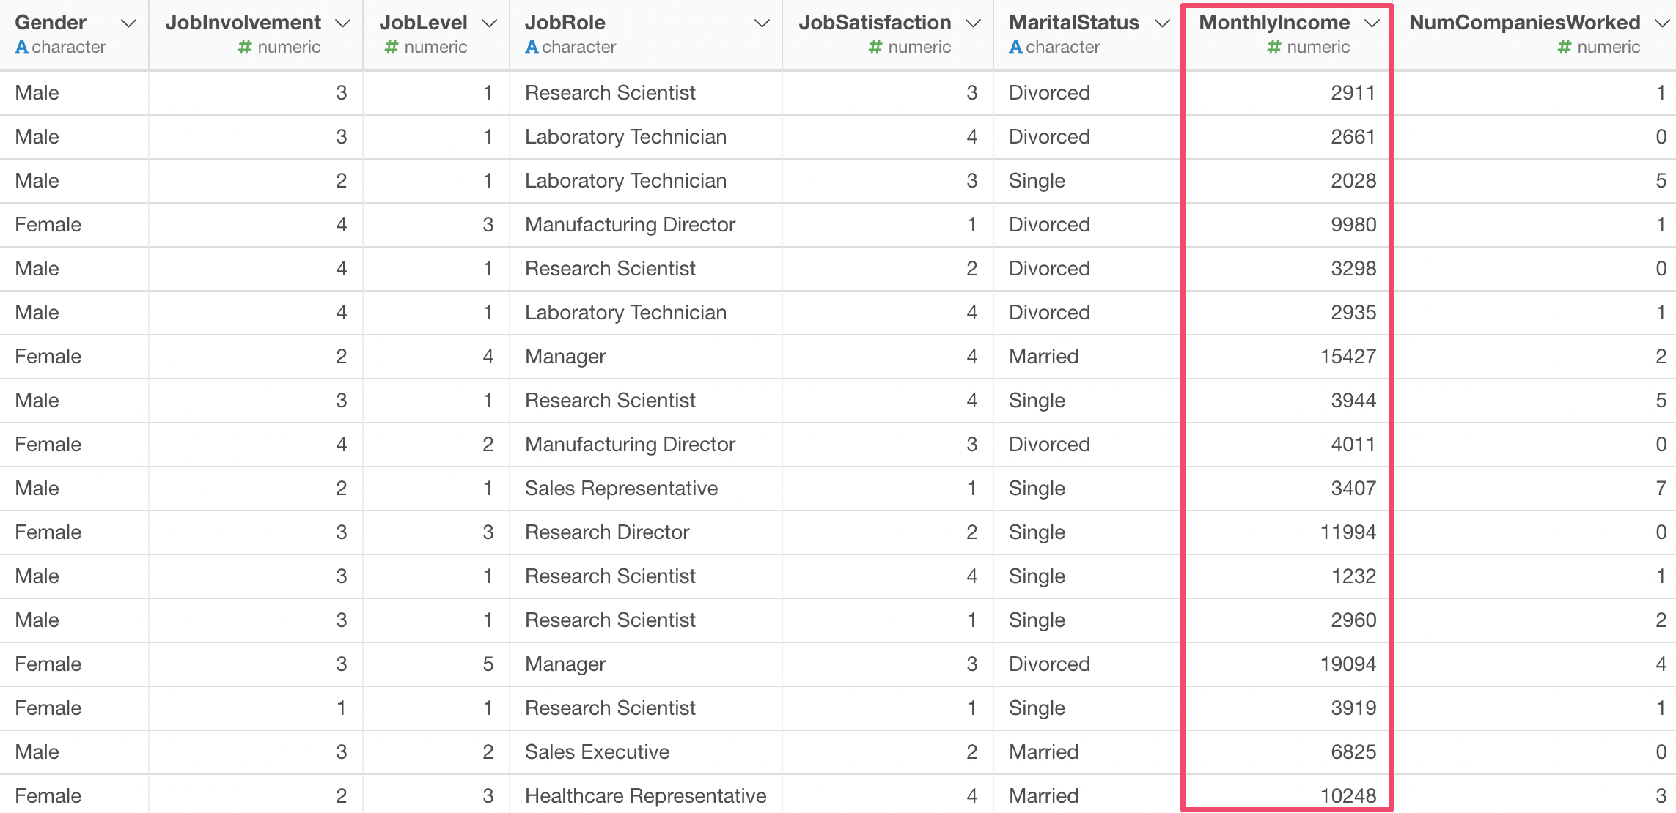Viewport: 1676px width, 813px height.
Task: Click the MonthlyIncome value 4011
Action: point(1353,445)
